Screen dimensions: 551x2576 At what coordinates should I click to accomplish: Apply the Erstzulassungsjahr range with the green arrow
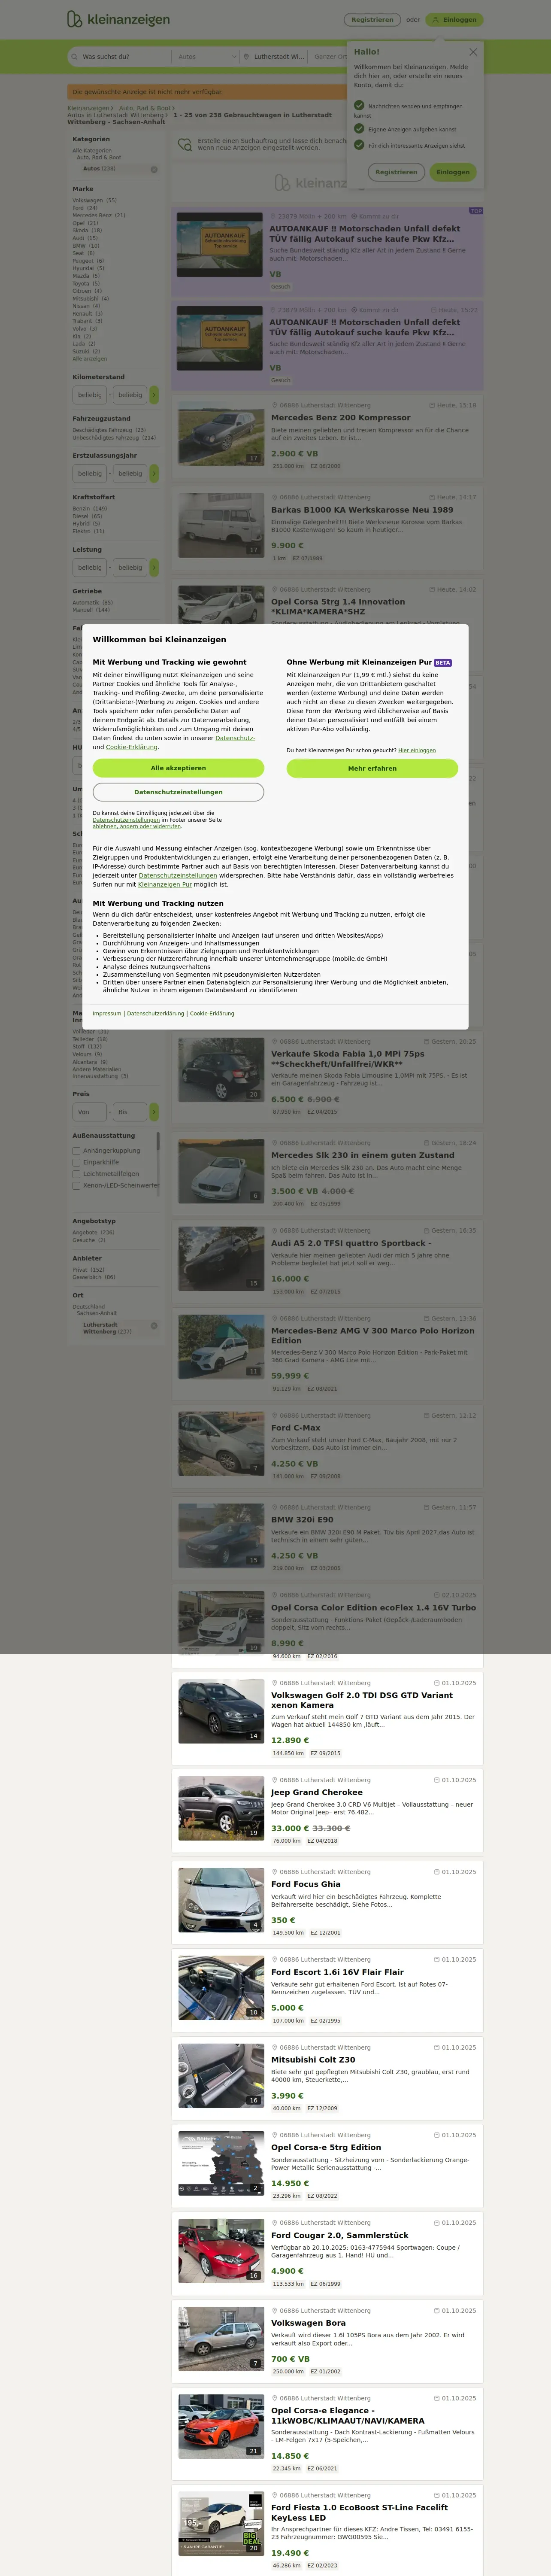click(x=154, y=473)
